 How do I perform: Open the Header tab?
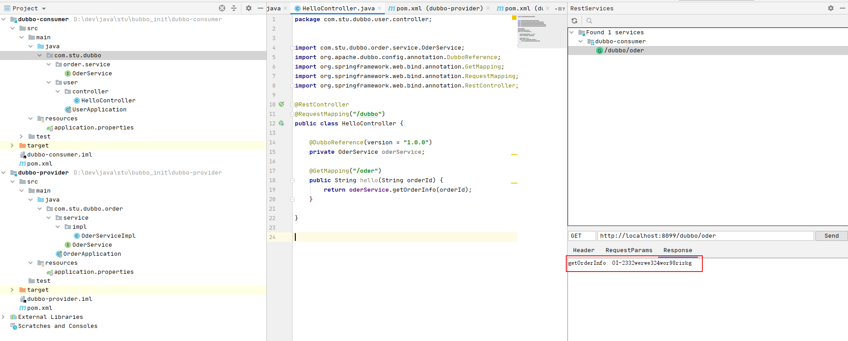583,250
